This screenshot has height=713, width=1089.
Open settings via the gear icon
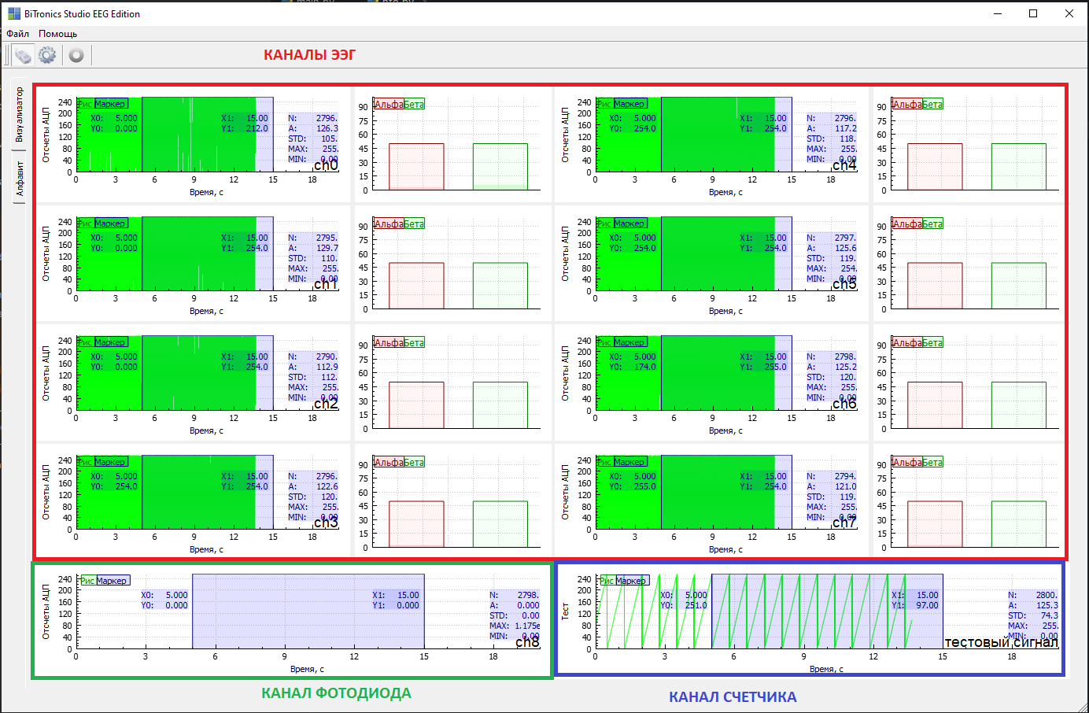click(47, 55)
